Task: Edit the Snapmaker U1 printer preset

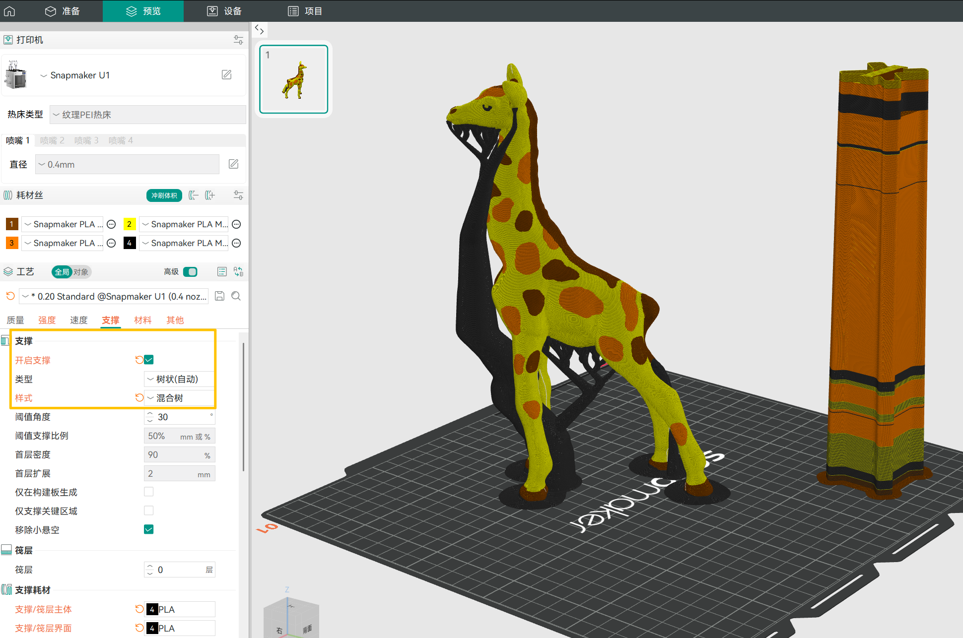Action: tap(226, 75)
